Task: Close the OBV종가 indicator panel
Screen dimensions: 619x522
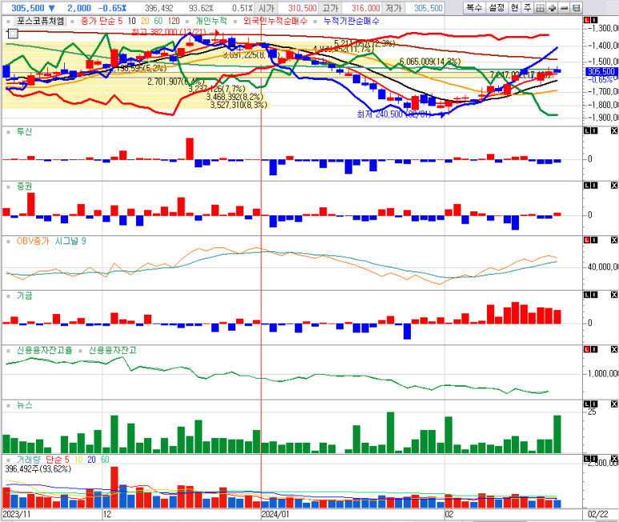Action: click(x=614, y=240)
